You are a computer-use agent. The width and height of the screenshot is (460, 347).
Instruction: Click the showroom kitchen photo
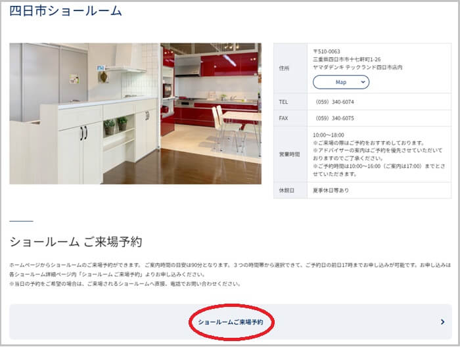135,113
